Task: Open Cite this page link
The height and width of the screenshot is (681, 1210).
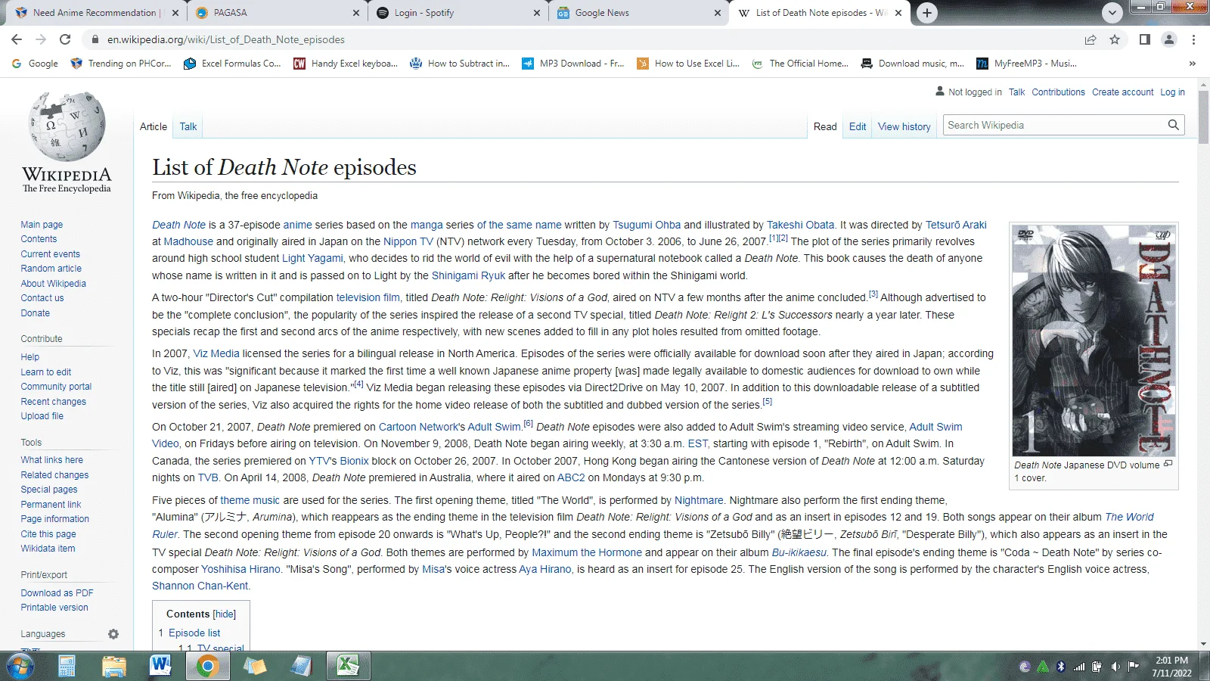Action: click(x=48, y=534)
